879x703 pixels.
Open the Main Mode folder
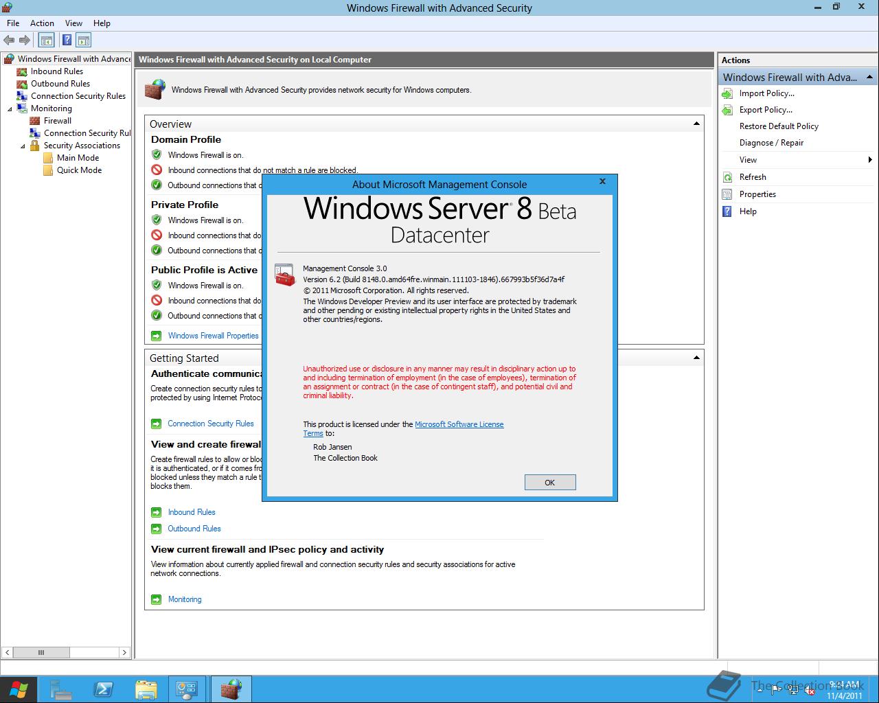78,158
